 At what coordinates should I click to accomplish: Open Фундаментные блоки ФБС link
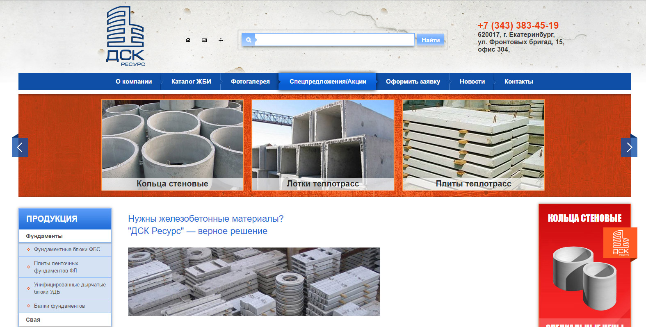67,249
